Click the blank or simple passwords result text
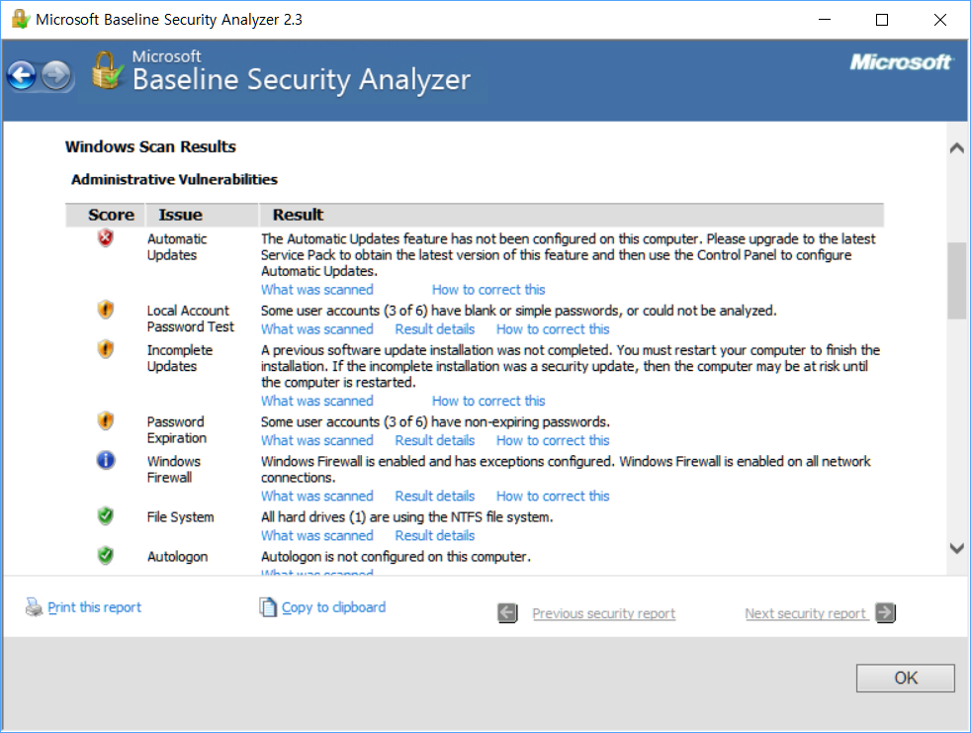This screenshot has width=971, height=733. click(x=518, y=311)
